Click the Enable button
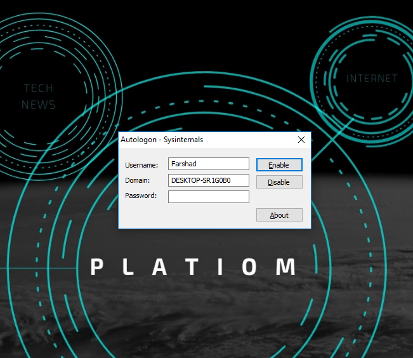Screen dimensions: 413x358 click(x=279, y=165)
